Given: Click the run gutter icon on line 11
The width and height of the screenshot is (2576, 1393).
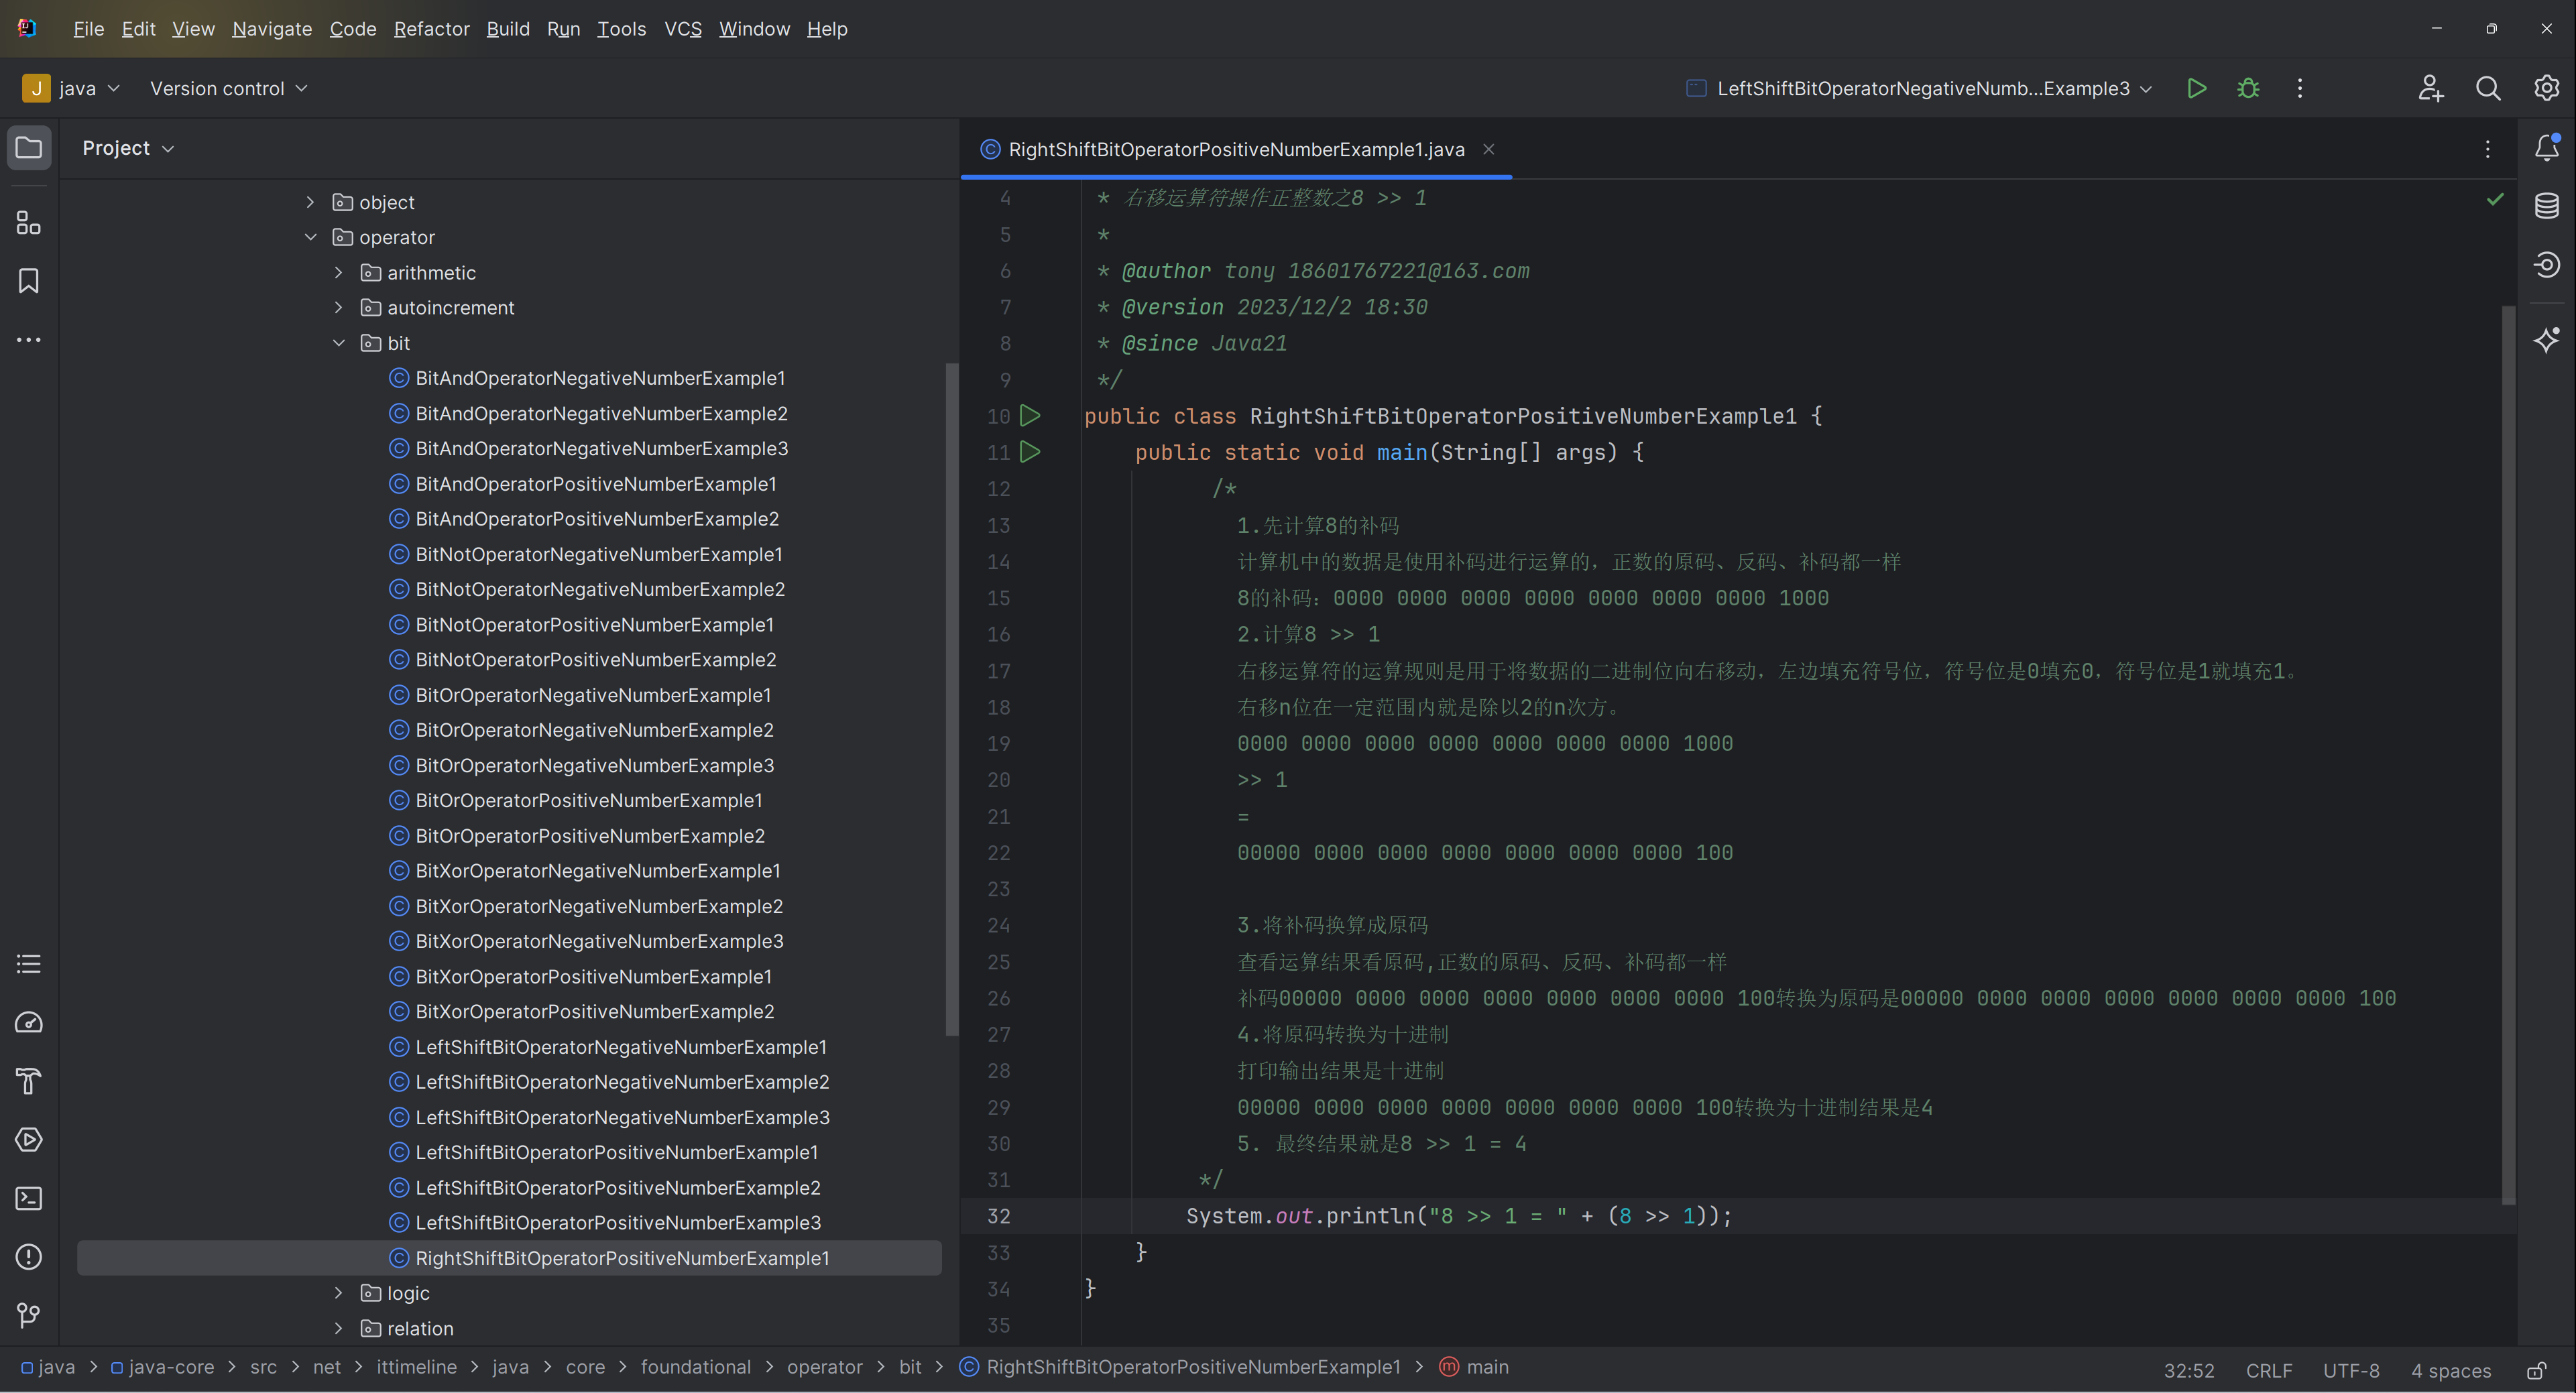Looking at the screenshot, I should tap(1030, 452).
